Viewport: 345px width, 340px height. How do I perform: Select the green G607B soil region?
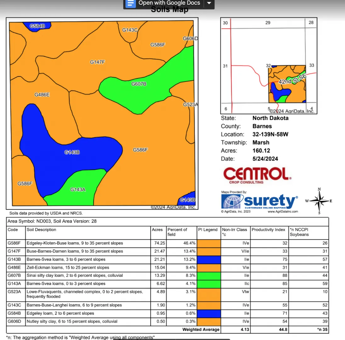(x=139, y=84)
